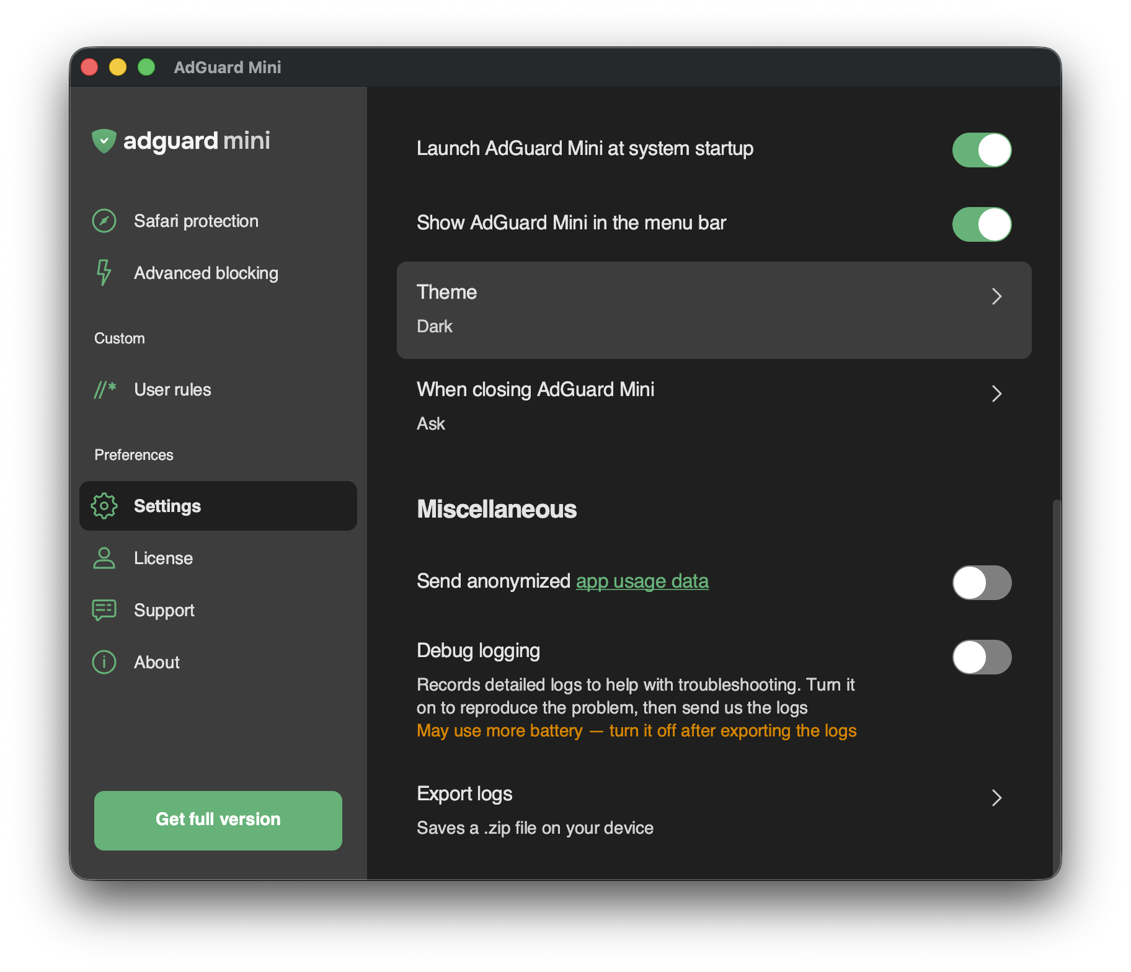Click the AdGuard shield logo icon
The height and width of the screenshot is (972, 1131).
[x=104, y=141]
